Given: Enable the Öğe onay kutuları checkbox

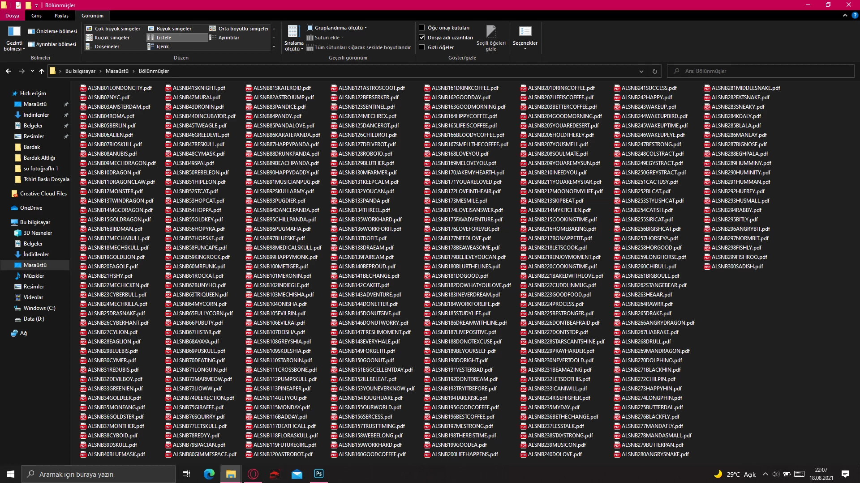Looking at the screenshot, I should 421,28.
